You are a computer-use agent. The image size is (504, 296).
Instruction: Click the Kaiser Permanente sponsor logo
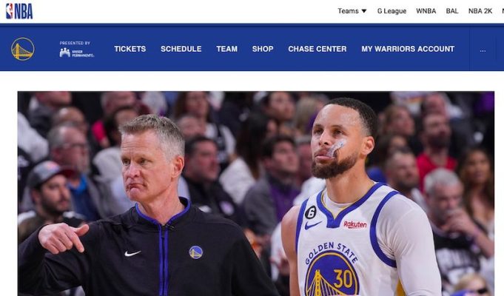tap(76, 53)
